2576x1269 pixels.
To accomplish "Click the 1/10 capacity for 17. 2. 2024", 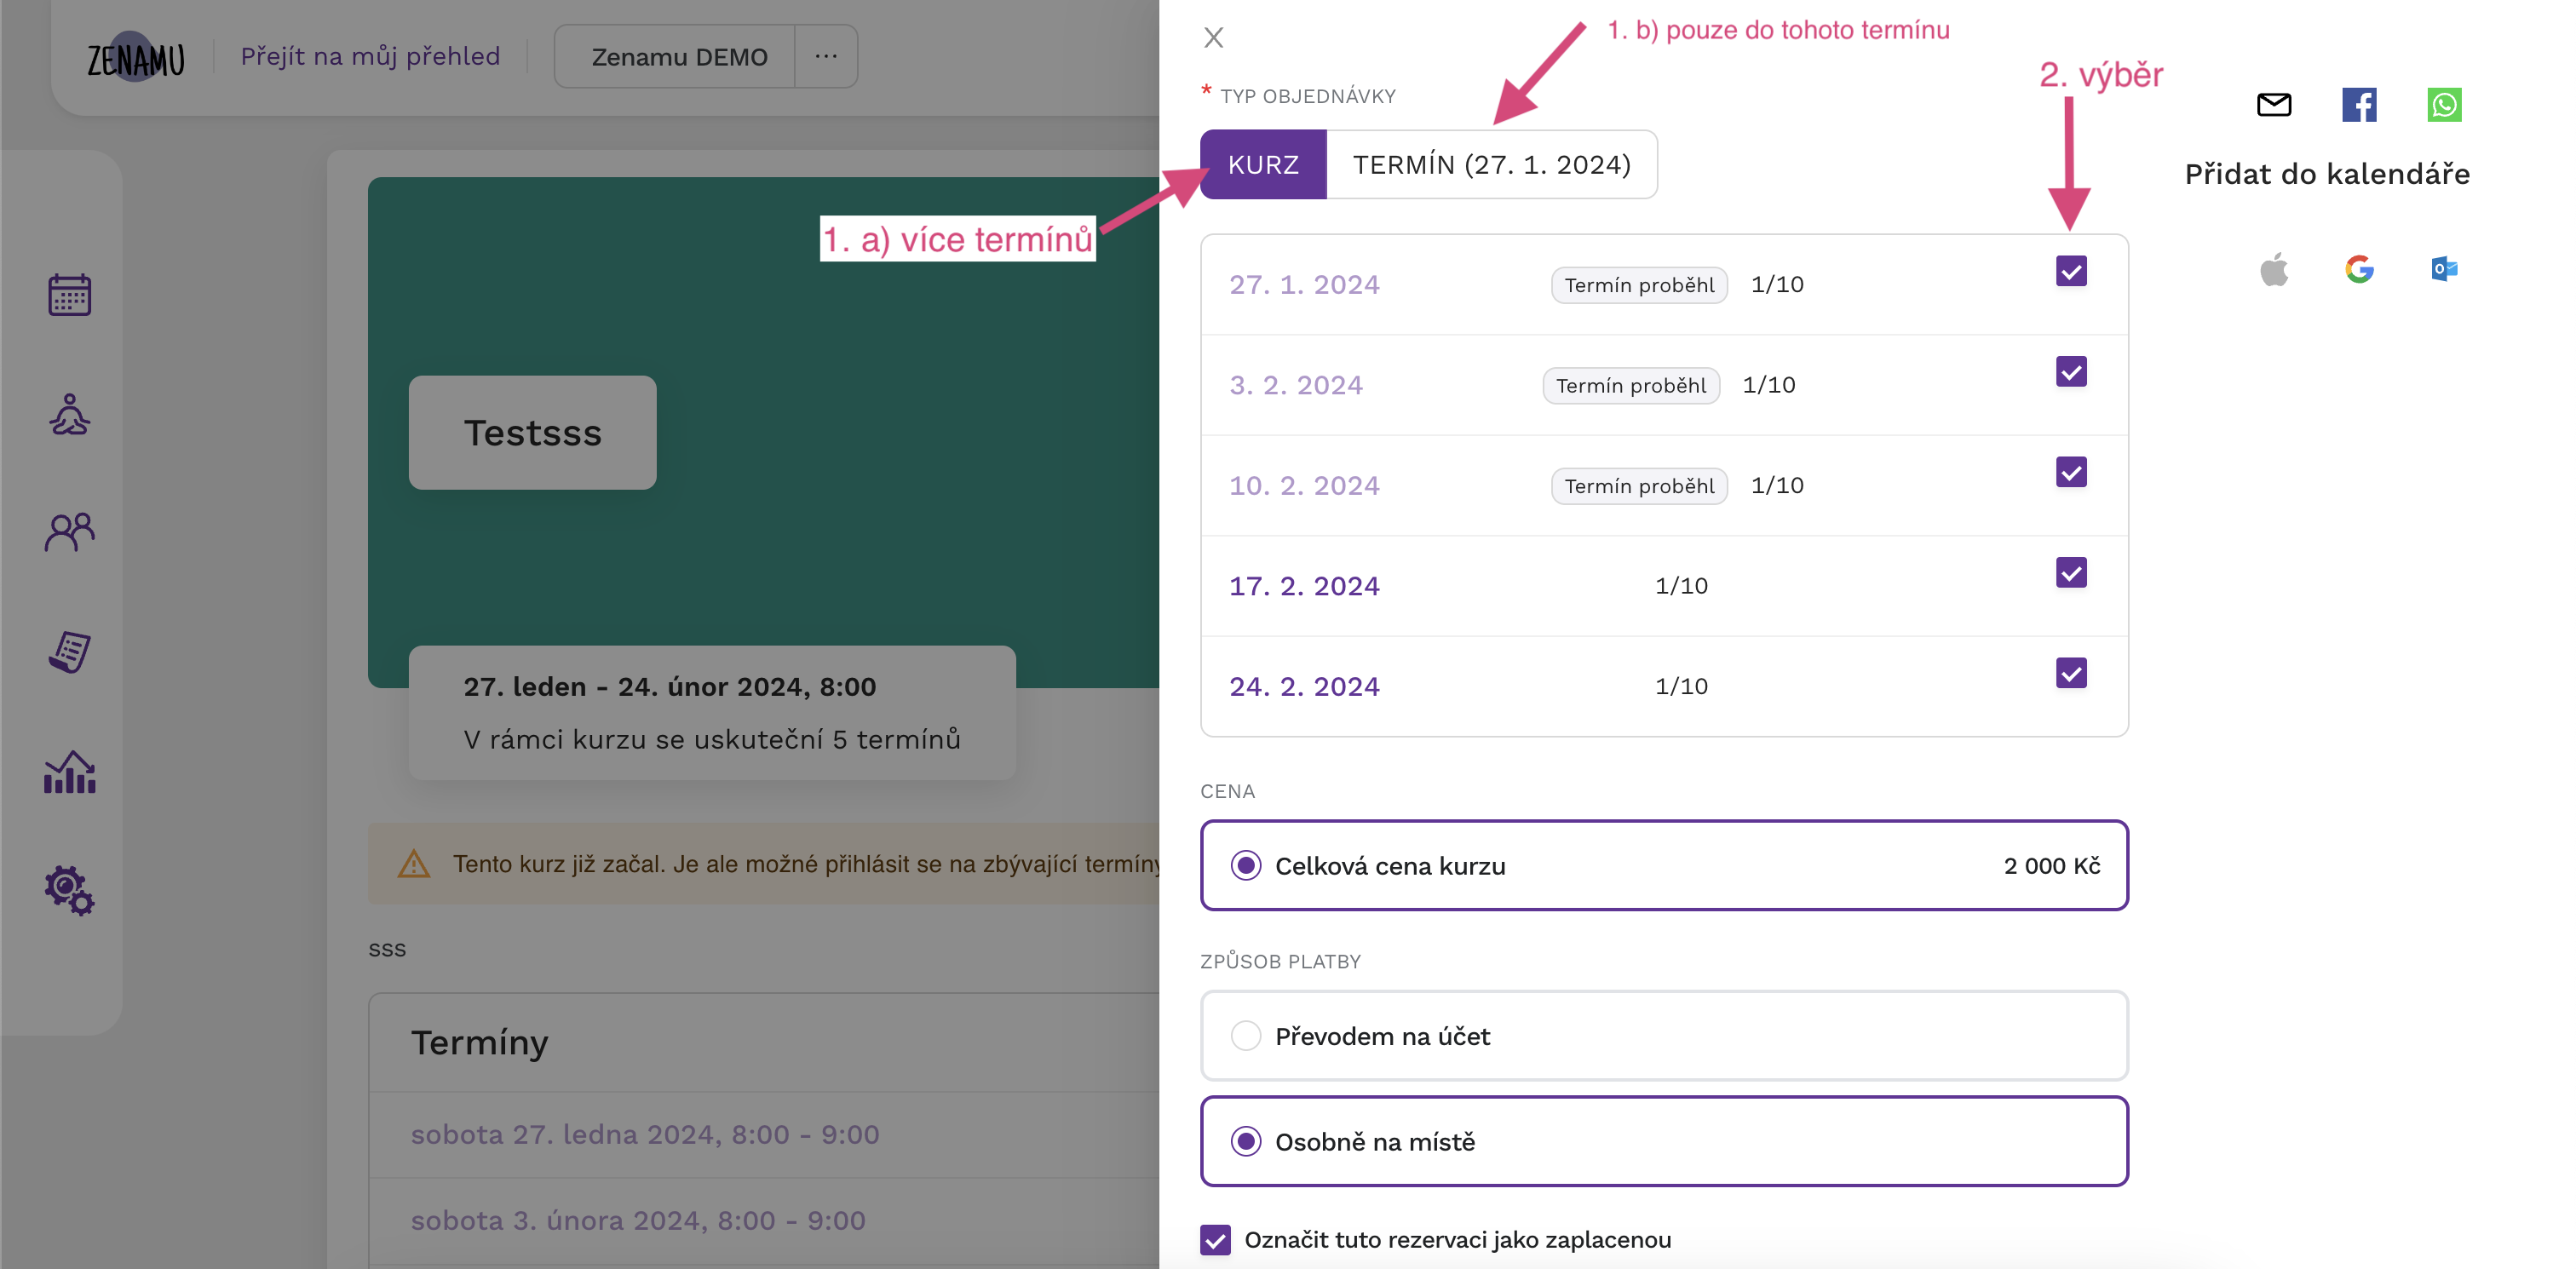I will click(1681, 586).
